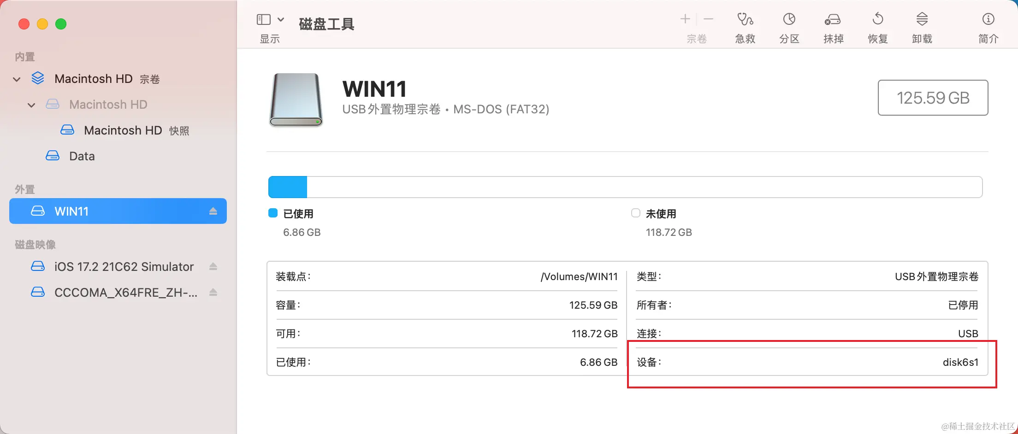Click the blue used-space bar segment
Image resolution: width=1018 pixels, height=434 pixels.
(288, 187)
